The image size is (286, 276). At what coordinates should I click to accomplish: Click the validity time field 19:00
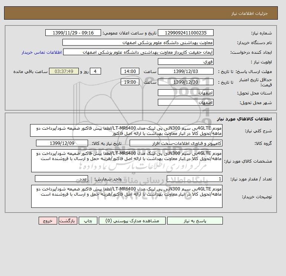point(130,82)
